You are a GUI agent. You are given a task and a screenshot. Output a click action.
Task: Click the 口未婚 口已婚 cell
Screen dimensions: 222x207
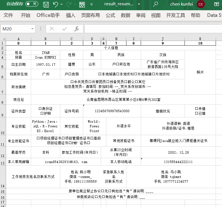click(200, 111)
